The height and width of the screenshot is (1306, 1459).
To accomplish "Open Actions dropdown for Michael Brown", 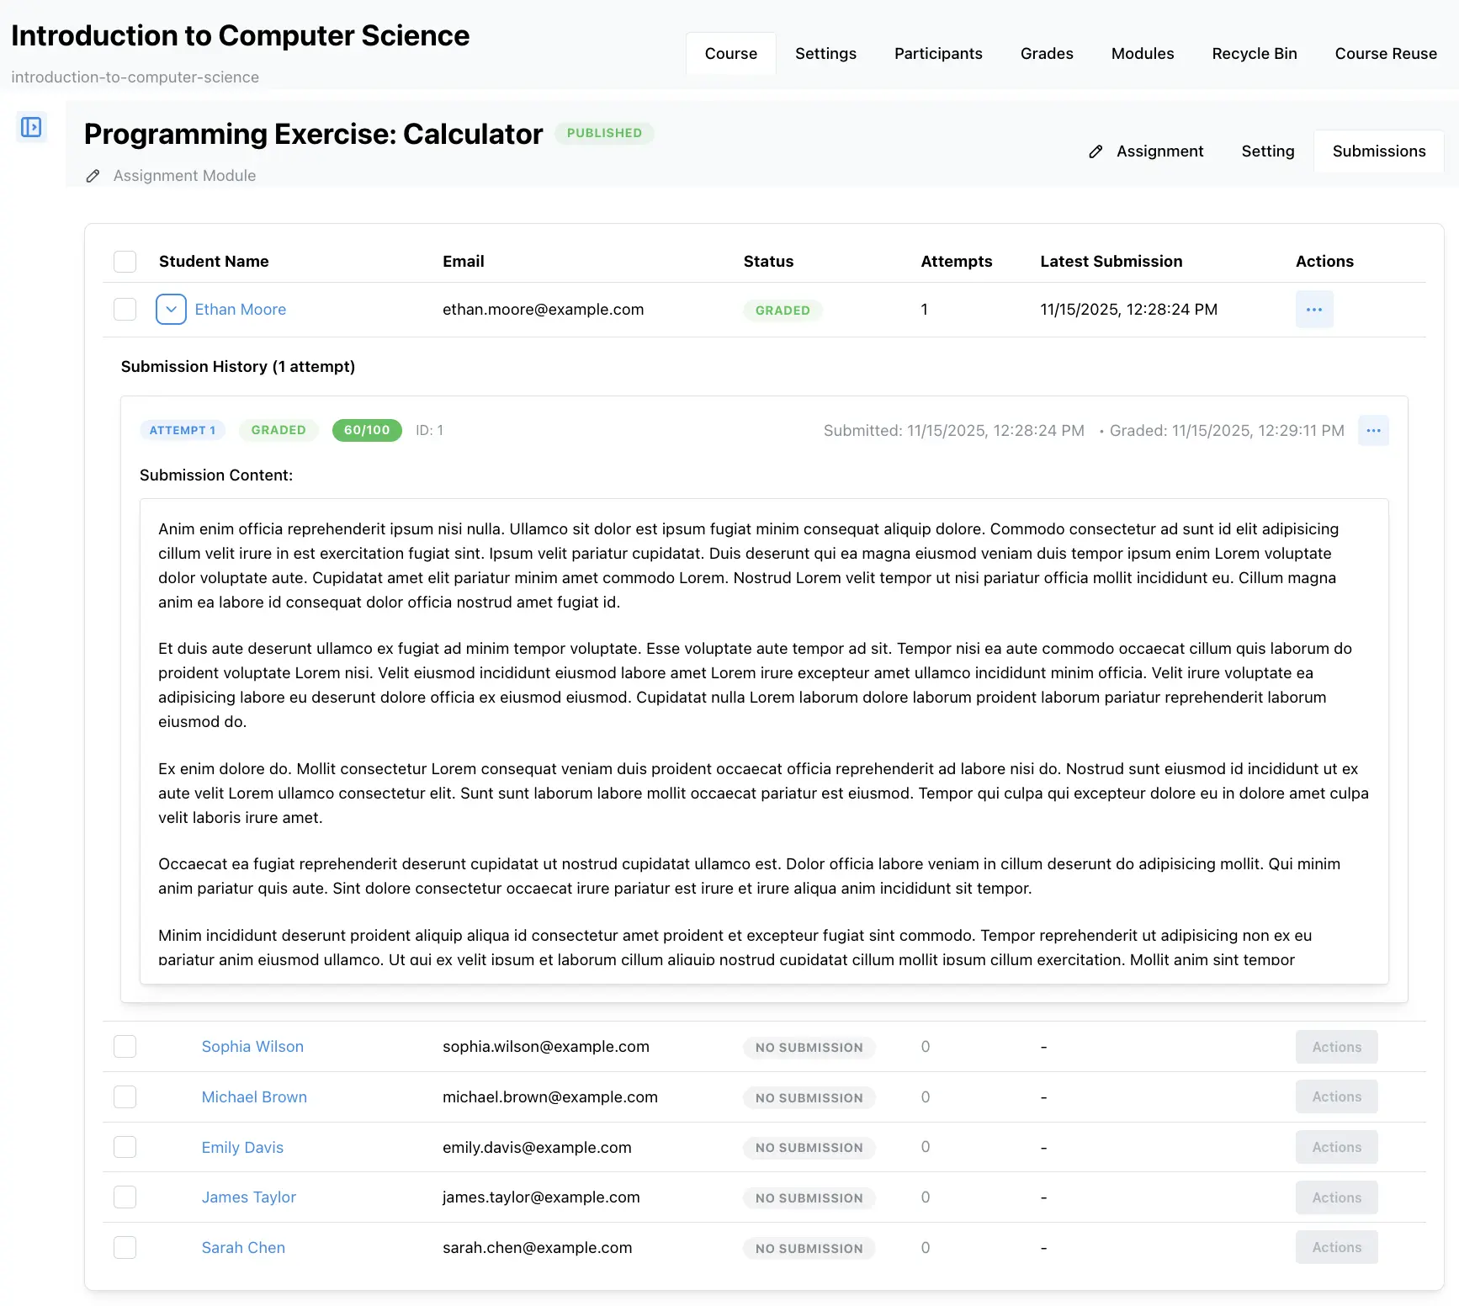I will [1335, 1097].
